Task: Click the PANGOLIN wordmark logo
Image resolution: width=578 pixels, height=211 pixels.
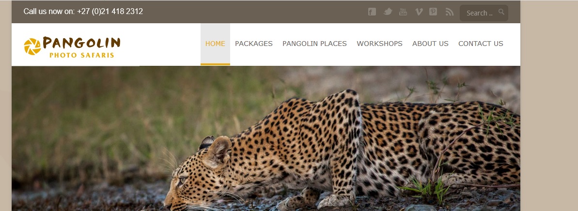Action: [x=81, y=43]
